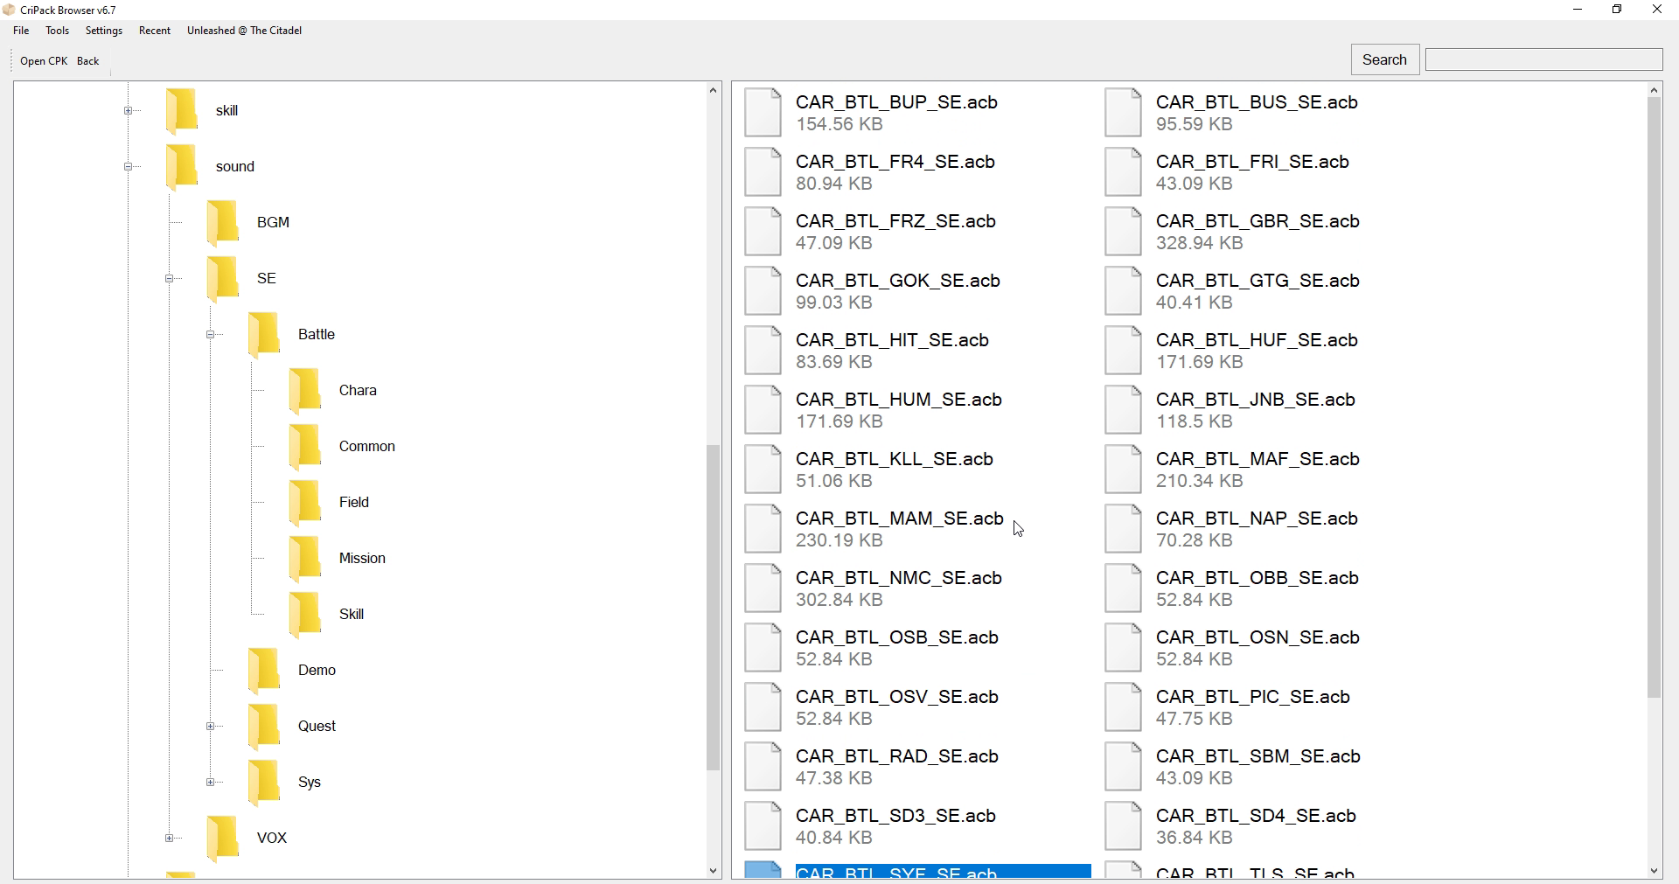The width and height of the screenshot is (1679, 884).
Task: Expand the VOX folder node
Action: point(169,839)
